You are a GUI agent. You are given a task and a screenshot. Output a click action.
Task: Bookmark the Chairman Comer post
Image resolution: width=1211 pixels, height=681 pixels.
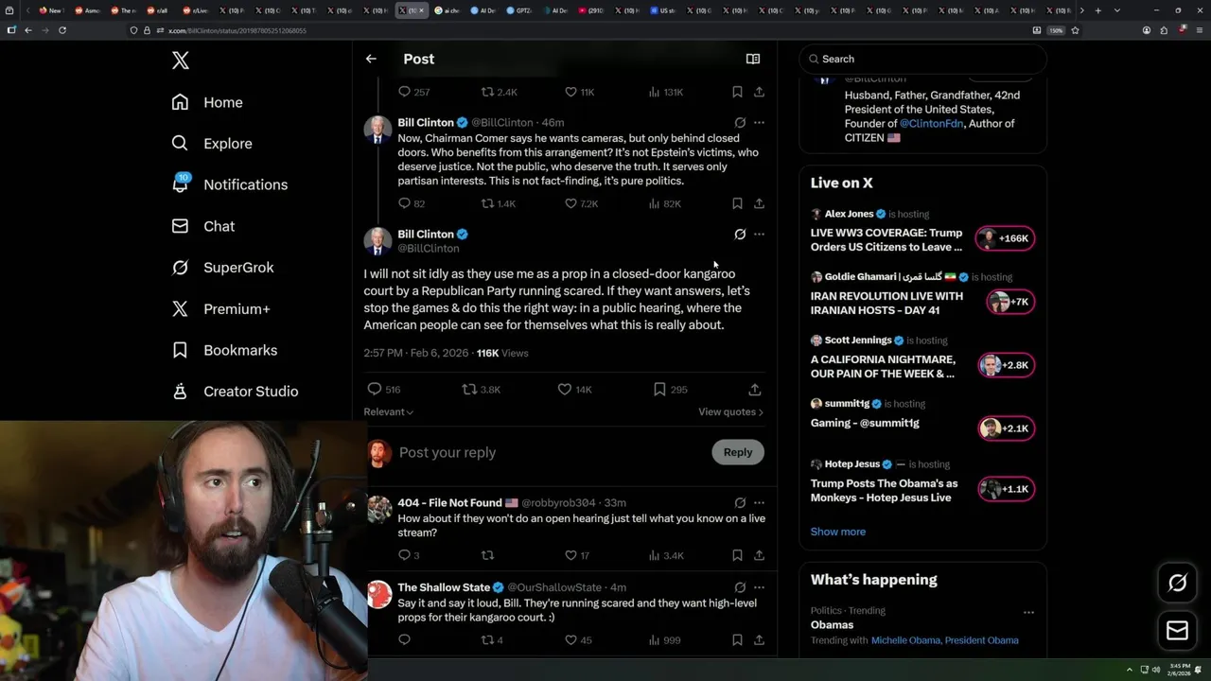pyautogui.click(x=737, y=203)
